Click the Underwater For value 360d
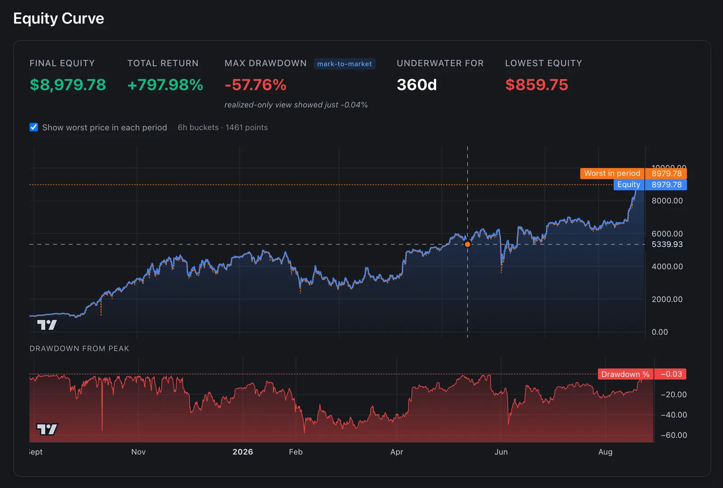723x488 pixels. (417, 84)
